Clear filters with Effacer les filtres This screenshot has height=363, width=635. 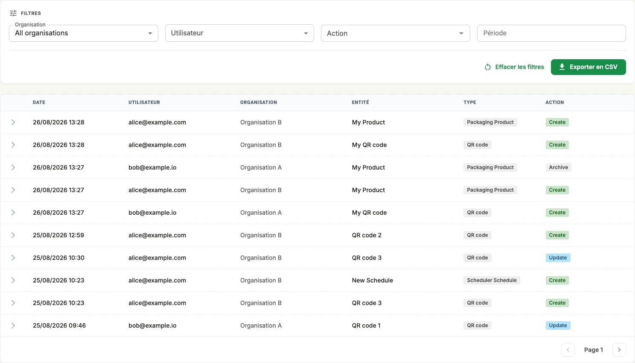(514, 67)
